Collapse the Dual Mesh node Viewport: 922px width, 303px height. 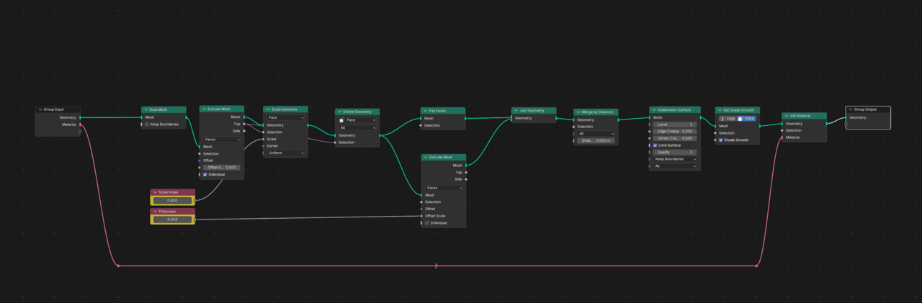point(146,109)
